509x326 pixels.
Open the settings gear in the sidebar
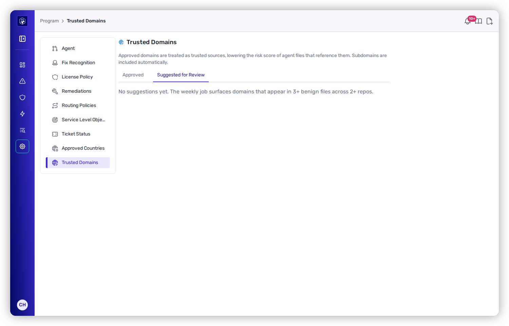point(22,146)
